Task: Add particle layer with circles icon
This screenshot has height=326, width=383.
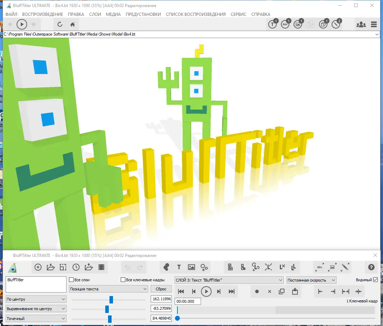Action: pos(204,267)
